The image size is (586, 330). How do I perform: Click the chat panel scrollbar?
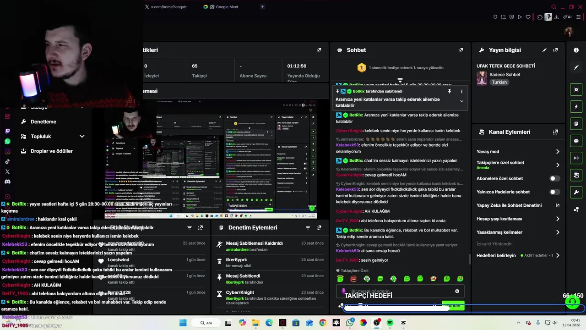(x=470, y=259)
